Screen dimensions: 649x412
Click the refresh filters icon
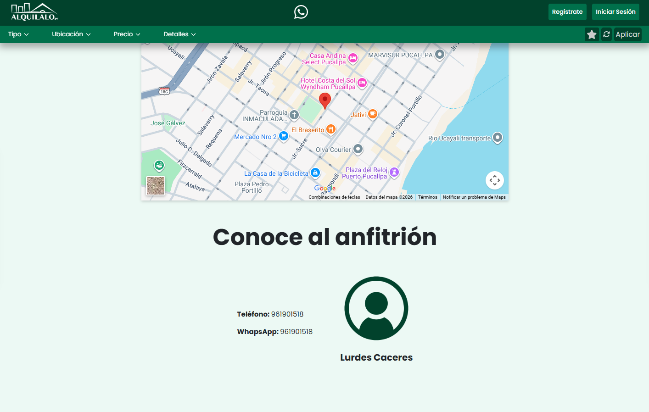coord(606,34)
